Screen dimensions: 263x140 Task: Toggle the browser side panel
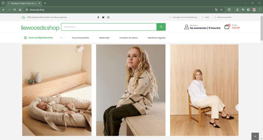[x=248, y=10]
